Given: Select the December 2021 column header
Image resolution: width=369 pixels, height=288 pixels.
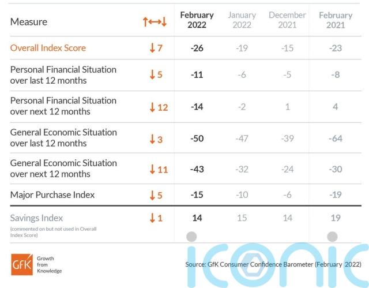Looking at the screenshot, I should (287, 20).
